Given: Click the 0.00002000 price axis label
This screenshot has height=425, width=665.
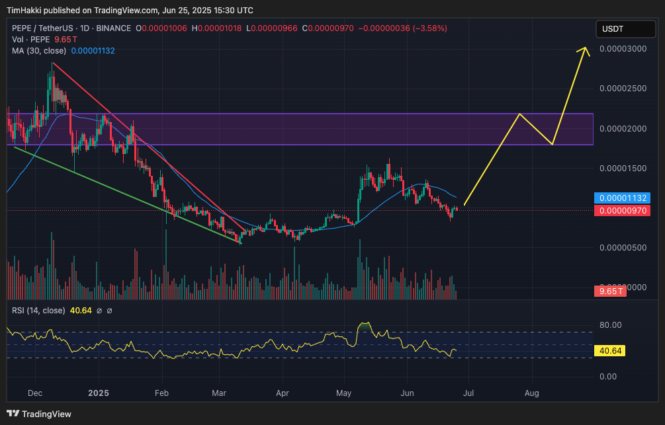Looking at the screenshot, I should (x=623, y=129).
